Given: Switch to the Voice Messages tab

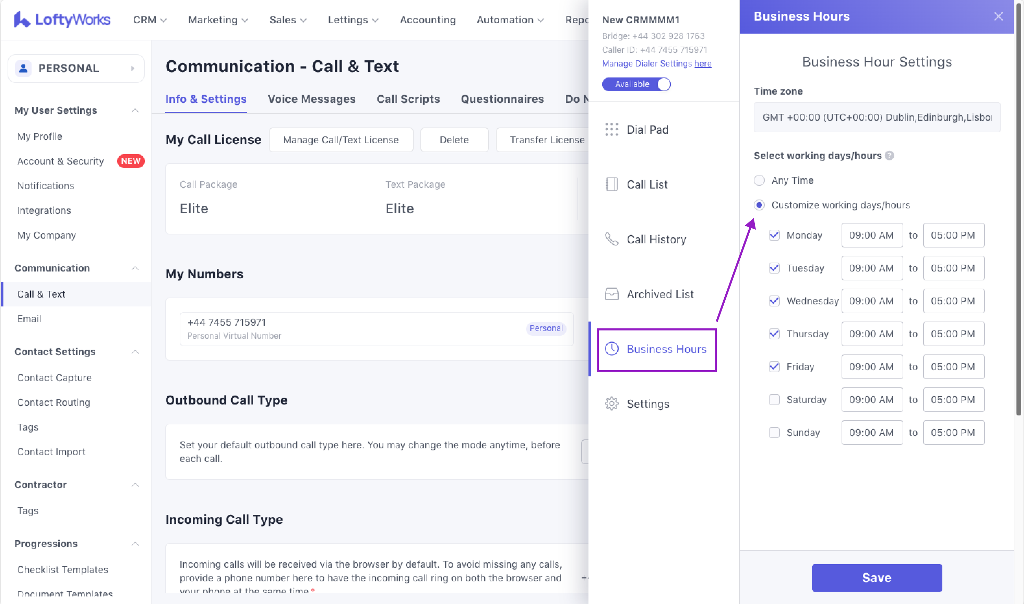Looking at the screenshot, I should click(311, 99).
